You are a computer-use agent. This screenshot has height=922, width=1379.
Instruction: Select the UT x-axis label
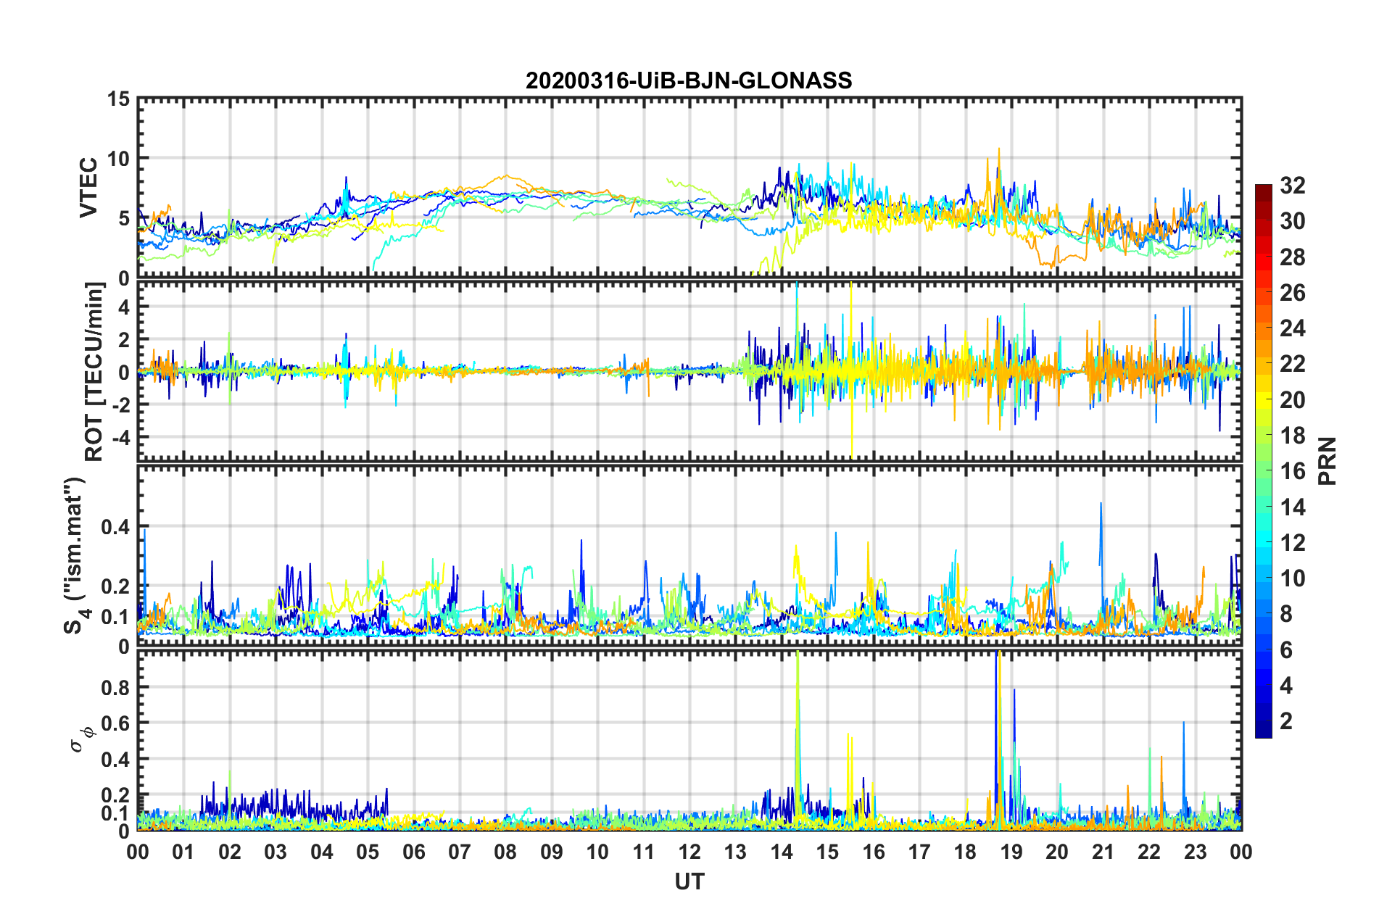pyautogui.click(x=689, y=881)
